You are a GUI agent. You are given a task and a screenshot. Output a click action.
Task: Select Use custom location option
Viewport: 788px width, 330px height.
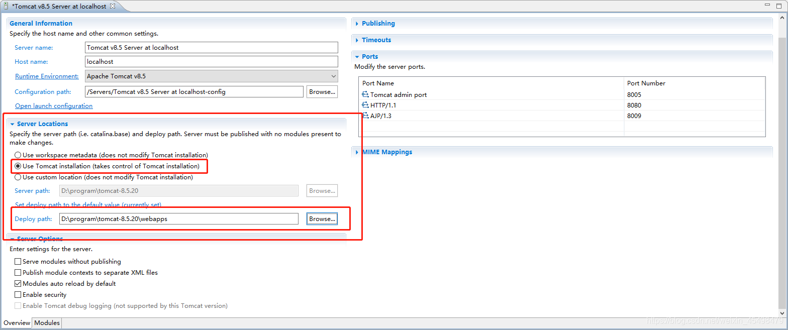(x=18, y=177)
